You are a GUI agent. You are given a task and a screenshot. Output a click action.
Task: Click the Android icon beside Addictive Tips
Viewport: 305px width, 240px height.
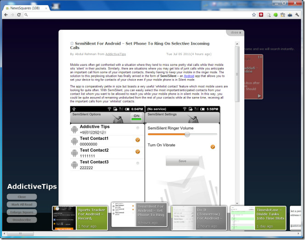coord(74,130)
